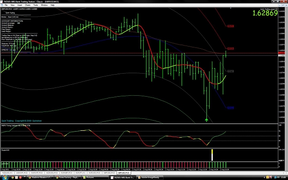Image resolution: width=288 pixels, height=180 pixels.
Task: Click the current price marker on price axis
Action: pyautogui.click(x=282, y=55)
